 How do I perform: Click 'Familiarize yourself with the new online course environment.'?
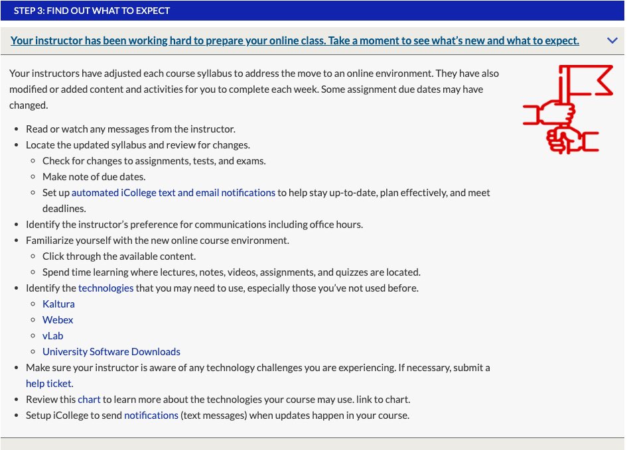point(157,241)
